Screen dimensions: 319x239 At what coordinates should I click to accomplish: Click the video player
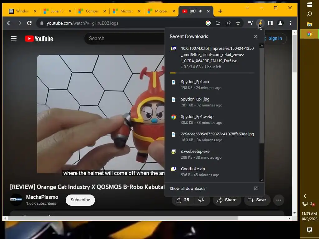(x=101, y=114)
